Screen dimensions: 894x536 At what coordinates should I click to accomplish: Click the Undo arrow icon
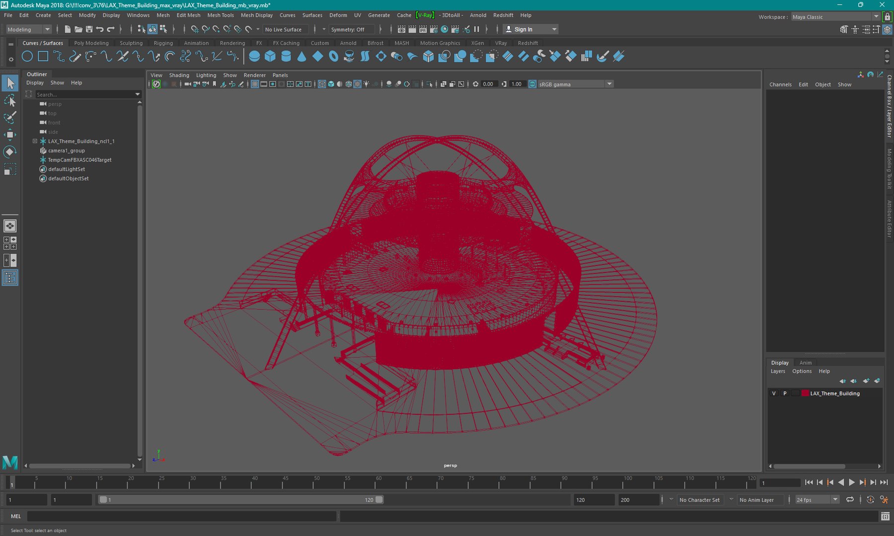100,29
